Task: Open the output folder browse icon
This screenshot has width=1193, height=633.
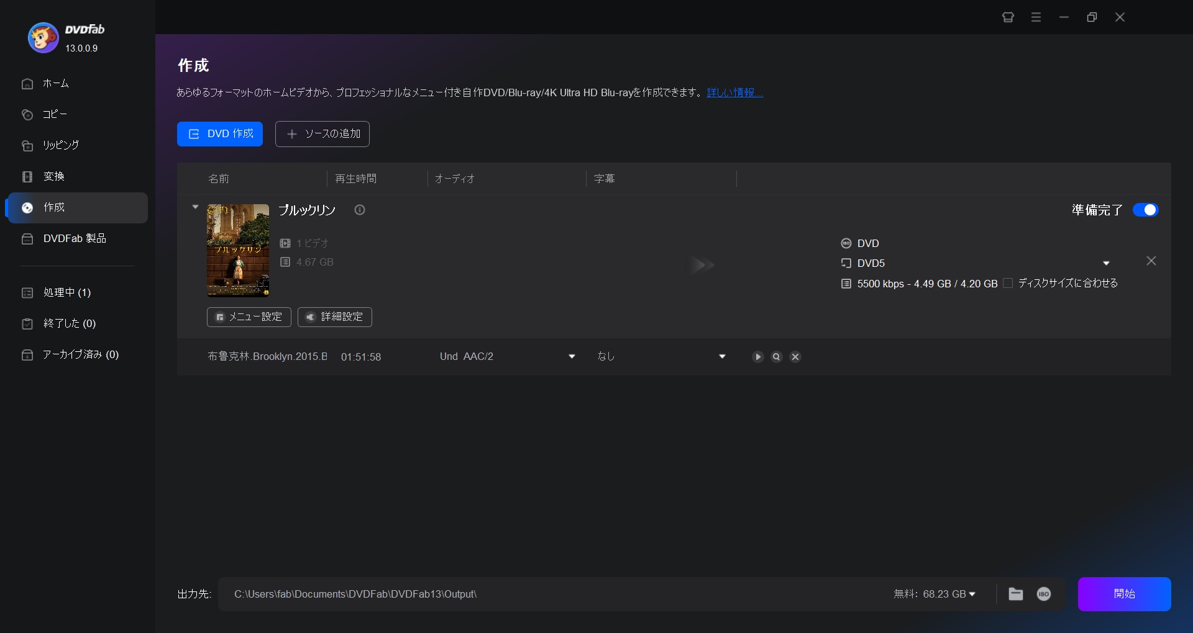Action: [x=1015, y=594]
